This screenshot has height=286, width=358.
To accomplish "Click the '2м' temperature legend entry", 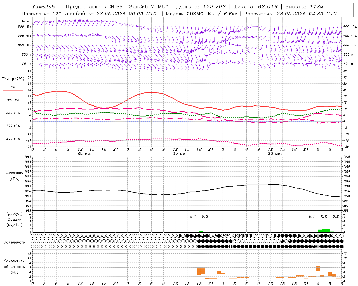I will pyautogui.click(x=13, y=87).
